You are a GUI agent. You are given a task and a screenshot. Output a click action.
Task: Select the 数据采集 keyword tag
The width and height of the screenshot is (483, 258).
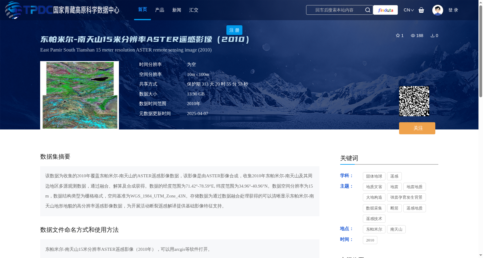(374, 208)
